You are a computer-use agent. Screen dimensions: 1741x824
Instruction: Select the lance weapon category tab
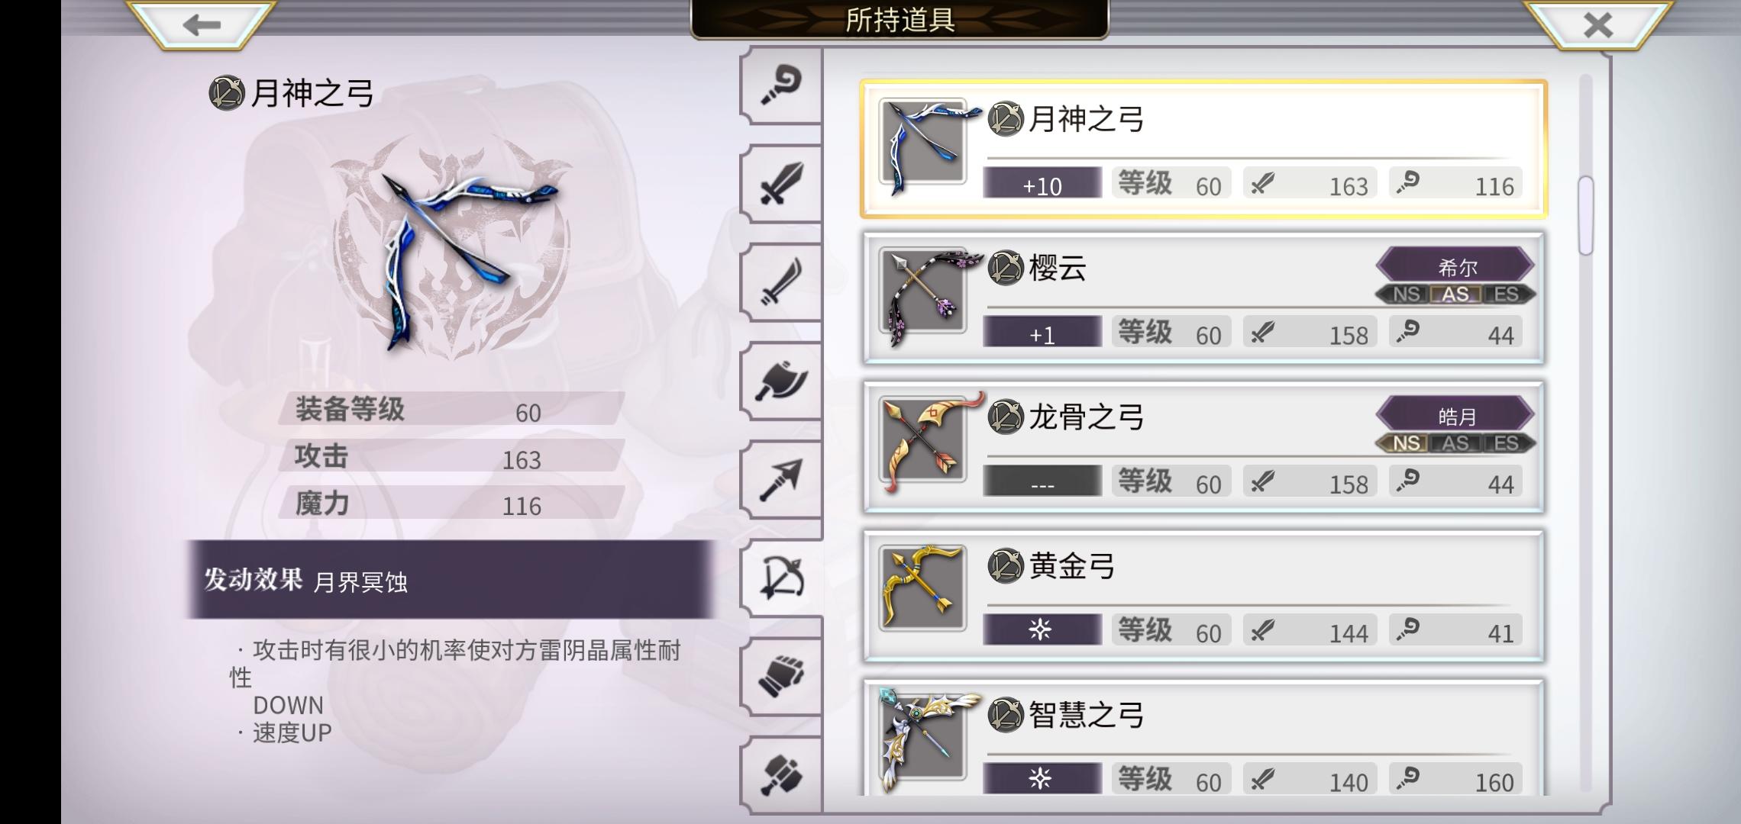(780, 480)
